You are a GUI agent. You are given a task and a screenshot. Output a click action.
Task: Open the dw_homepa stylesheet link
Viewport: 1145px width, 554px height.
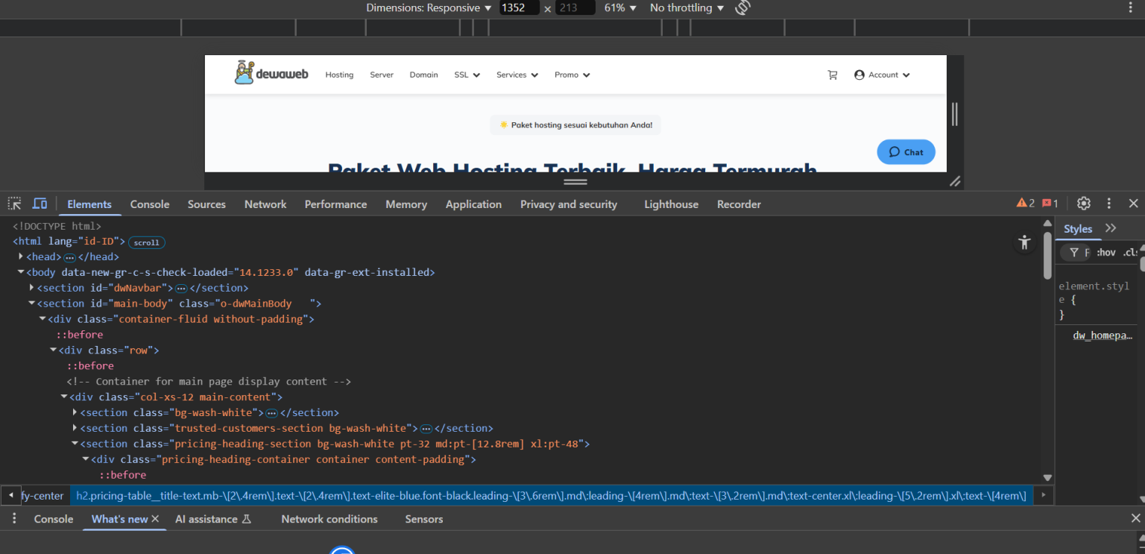point(1103,335)
